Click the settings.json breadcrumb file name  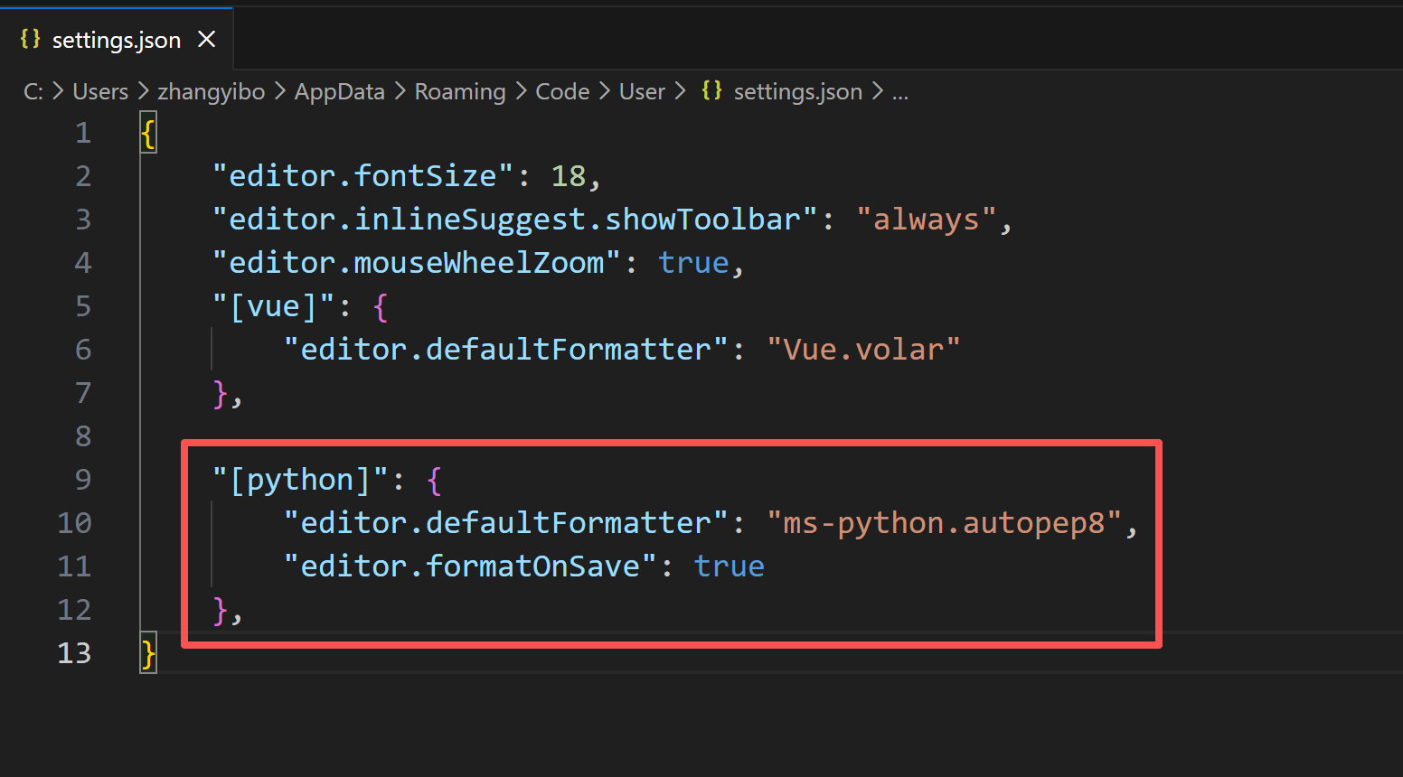click(x=797, y=91)
